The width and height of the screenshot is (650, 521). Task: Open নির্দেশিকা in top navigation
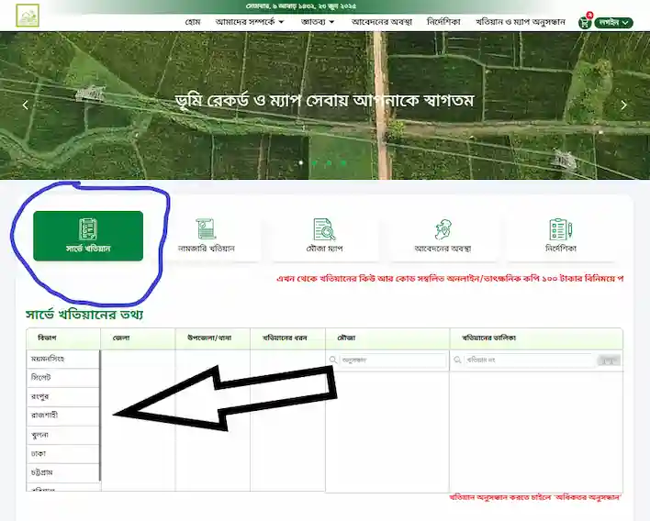(x=443, y=22)
